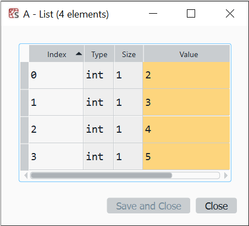Close the window with the X icon
This screenshot has height=226, width=249.
click(230, 14)
